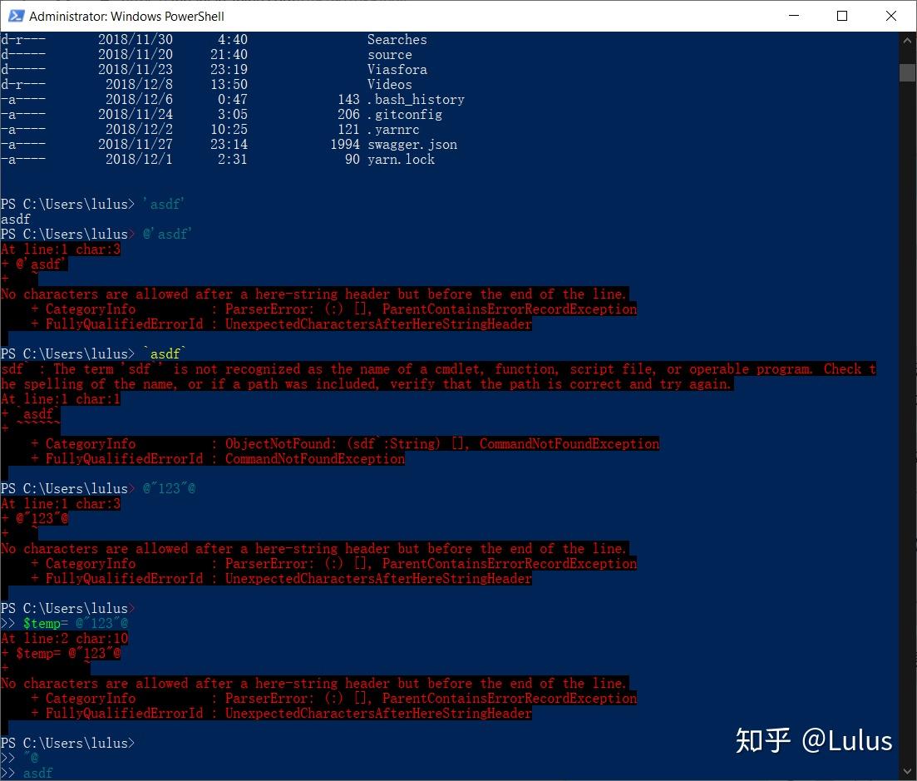The height and width of the screenshot is (781, 917).
Task: Click the Searches directory name
Action: 397,39
